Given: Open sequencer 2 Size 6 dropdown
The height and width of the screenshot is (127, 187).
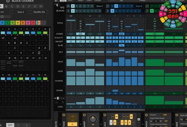Looking at the screenshot, I should pyautogui.click(x=139, y=6).
